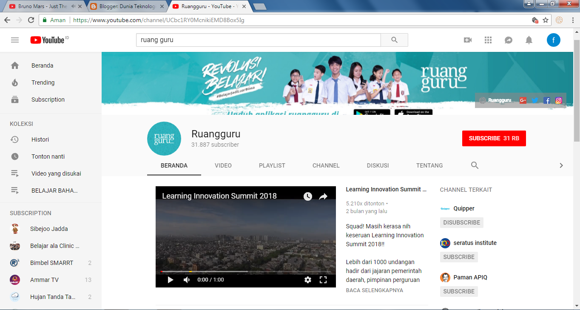This screenshot has width=580, height=310.
Task: Click the Twitter icon on banner
Action: pyautogui.click(x=535, y=100)
